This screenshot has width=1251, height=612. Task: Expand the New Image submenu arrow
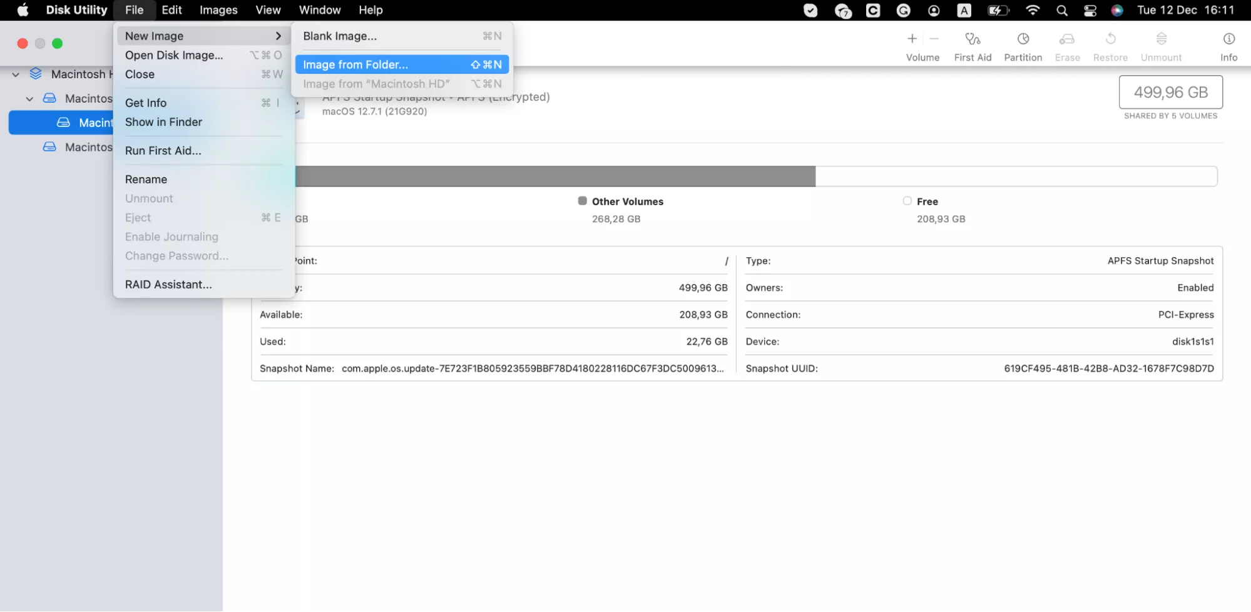click(278, 36)
